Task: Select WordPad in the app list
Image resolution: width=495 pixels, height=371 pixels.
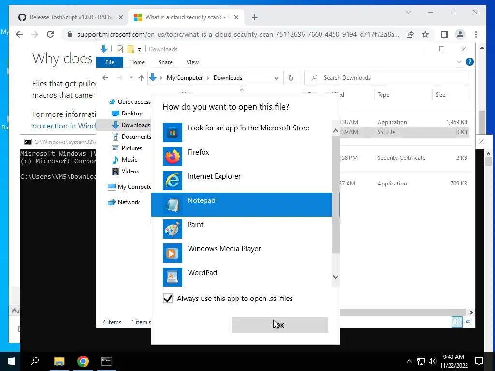Action: point(242,277)
